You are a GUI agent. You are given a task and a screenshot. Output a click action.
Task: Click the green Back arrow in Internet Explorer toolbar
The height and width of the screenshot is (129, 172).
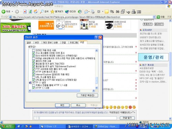coord(3,11)
